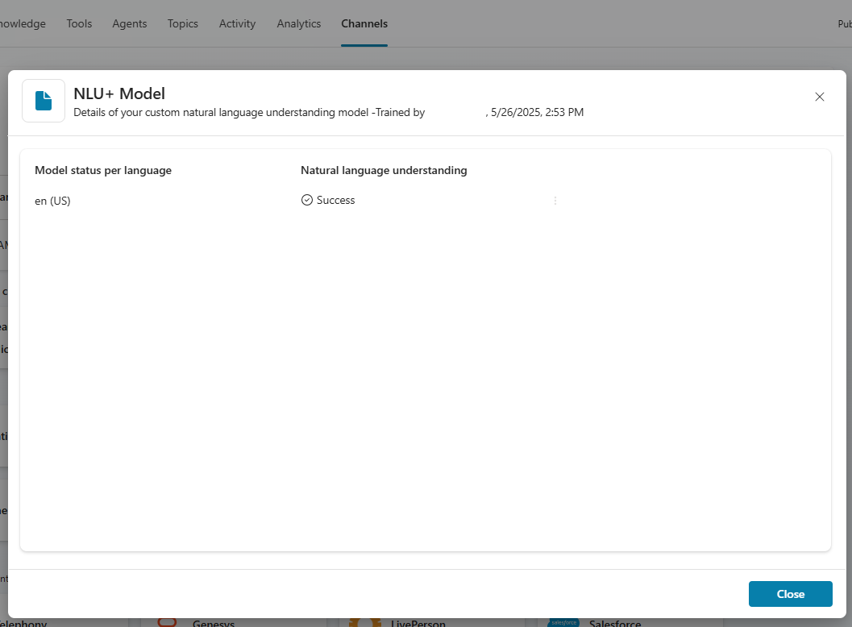
Task: Select the Channels tab
Action: pos(364,23)
